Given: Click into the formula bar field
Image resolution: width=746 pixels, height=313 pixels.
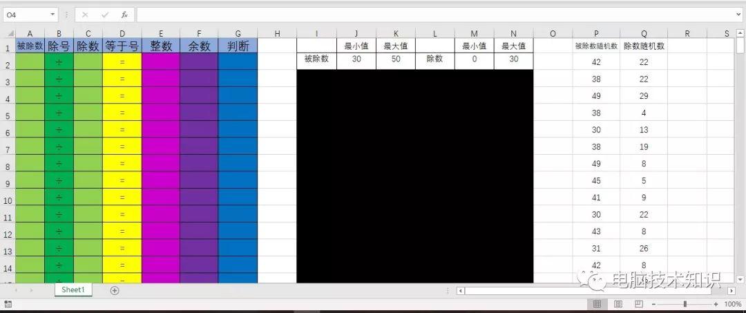Looking at the screenshot, I should (x=435, y=15).
